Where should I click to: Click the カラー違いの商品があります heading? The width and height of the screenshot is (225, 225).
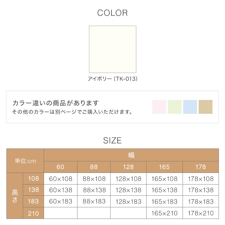click(x=56, y=103)
